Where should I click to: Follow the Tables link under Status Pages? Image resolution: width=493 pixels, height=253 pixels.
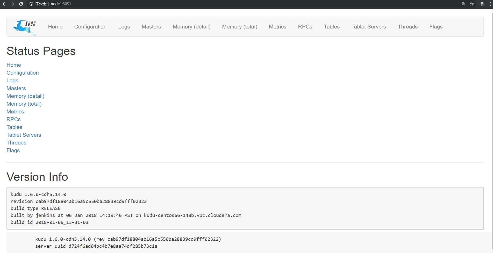click(15, 127)
